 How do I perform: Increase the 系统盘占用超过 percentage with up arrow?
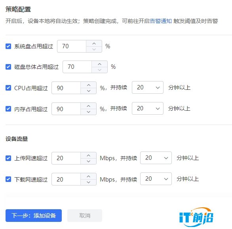(x=94, y=44)
